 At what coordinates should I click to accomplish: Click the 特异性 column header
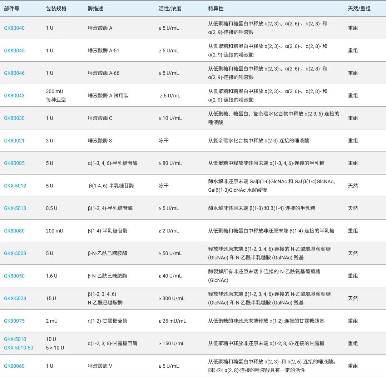point(216,9)
